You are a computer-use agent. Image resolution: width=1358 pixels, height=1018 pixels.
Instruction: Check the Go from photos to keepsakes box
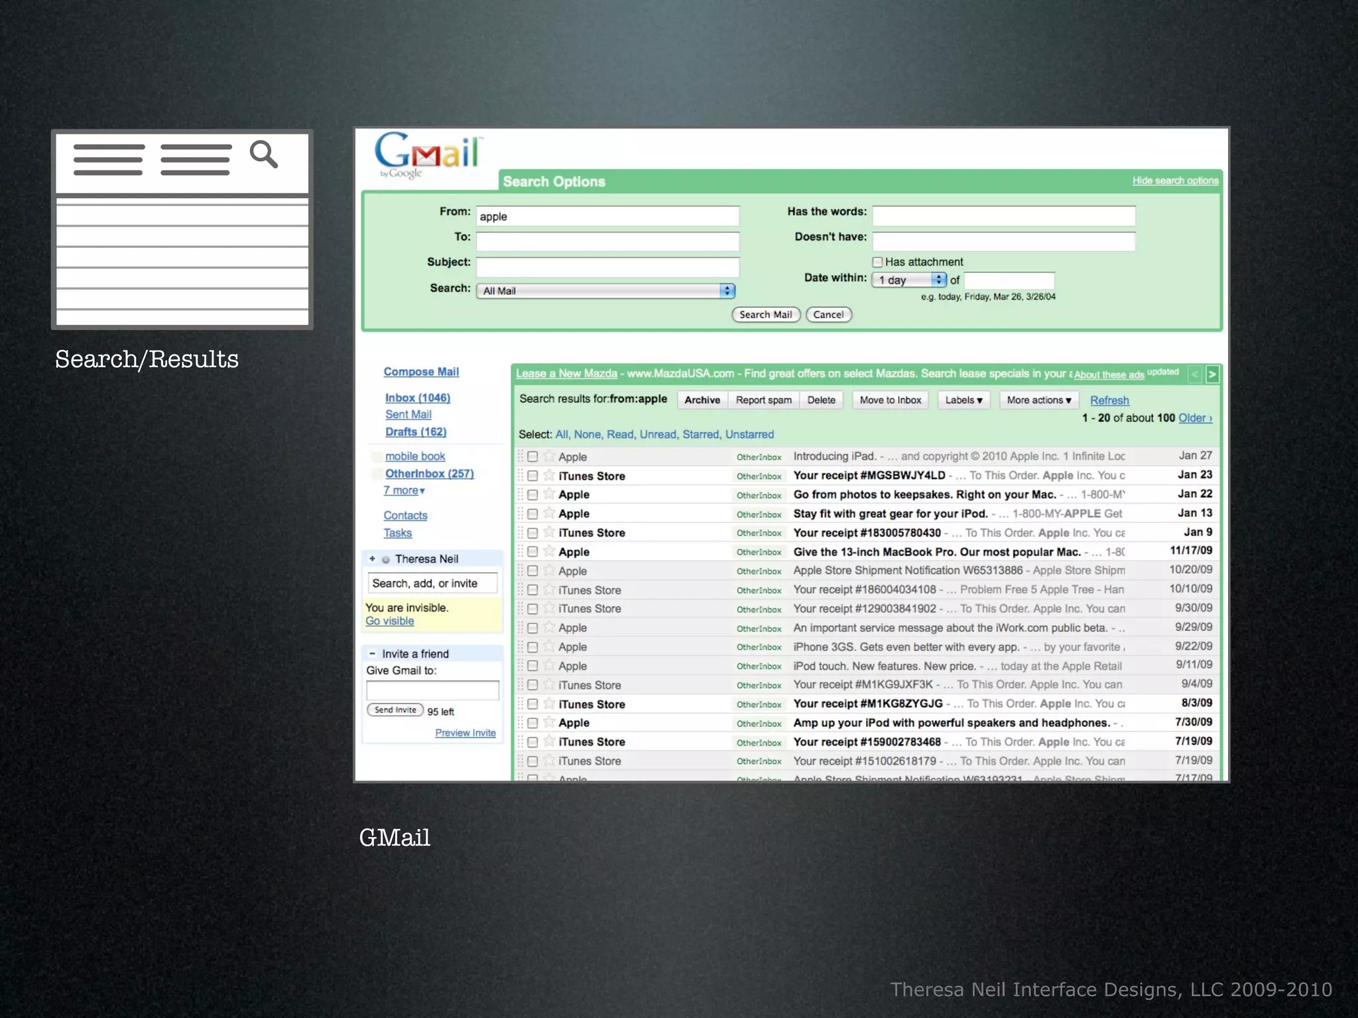coord(532,494)
